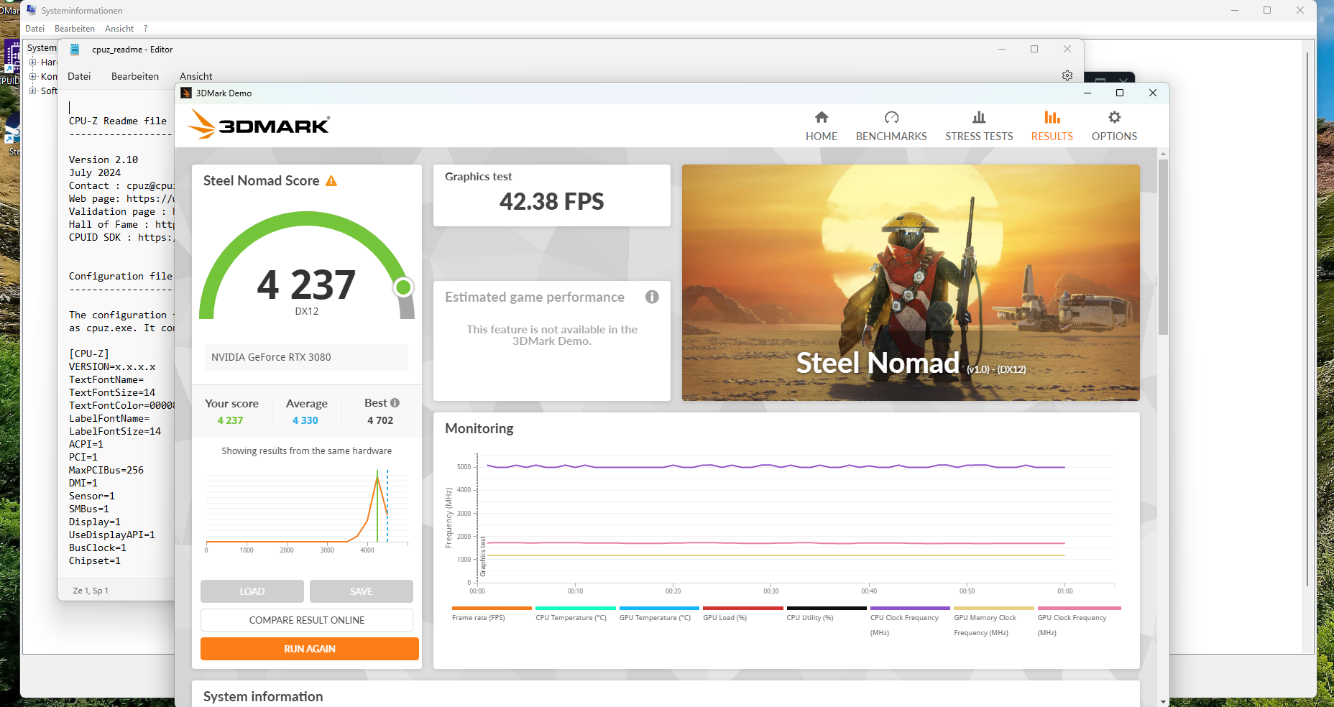Toggle CPU Temperature legend swatch

(576, 609)
